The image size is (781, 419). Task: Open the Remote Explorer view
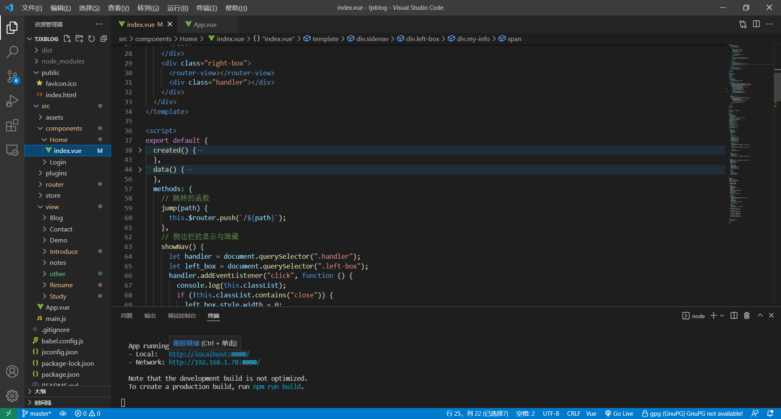pyautogui.click(x=12, y=150)
